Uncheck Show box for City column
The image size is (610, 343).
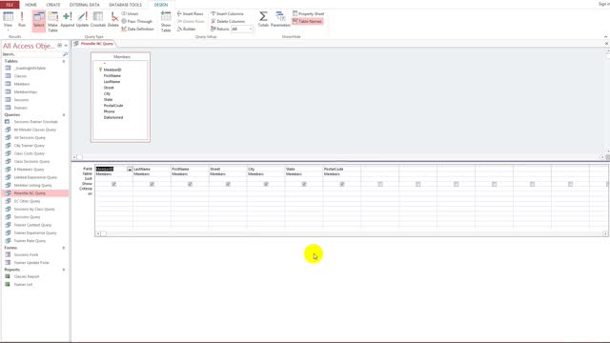[266, 184]
